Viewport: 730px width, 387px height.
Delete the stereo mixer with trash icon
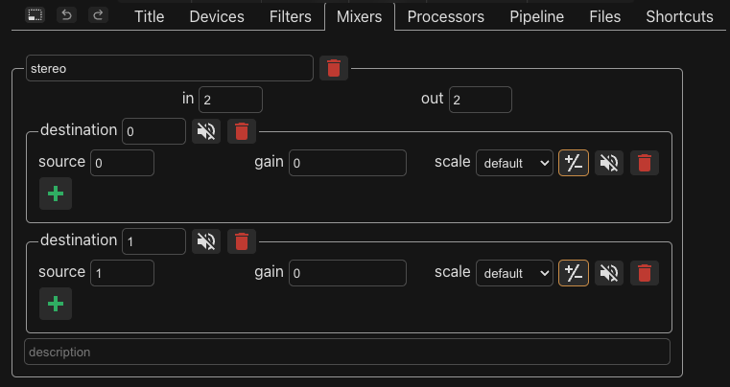pos(334,68)
